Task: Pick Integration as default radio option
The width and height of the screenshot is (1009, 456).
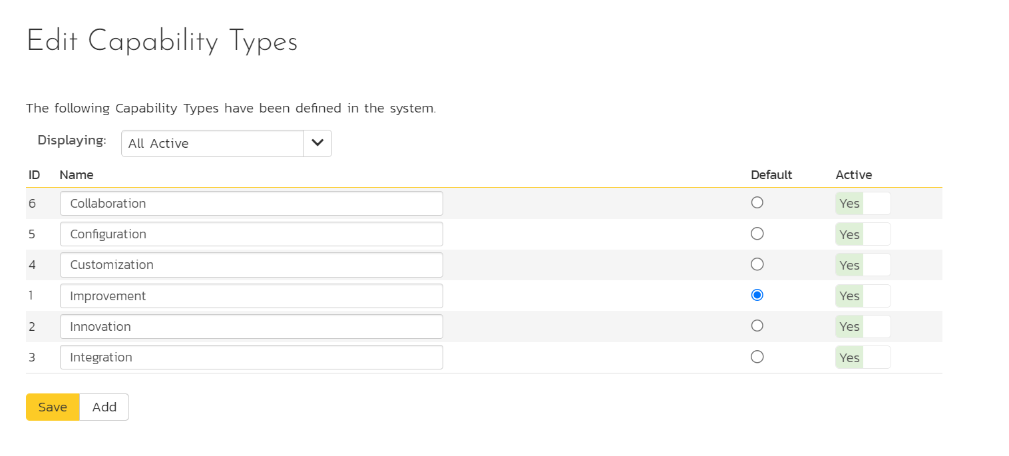Action: tap(757, 357)
